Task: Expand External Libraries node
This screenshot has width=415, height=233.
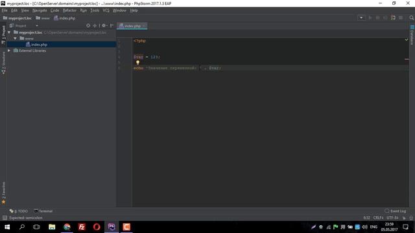Action: coord(9,50)
